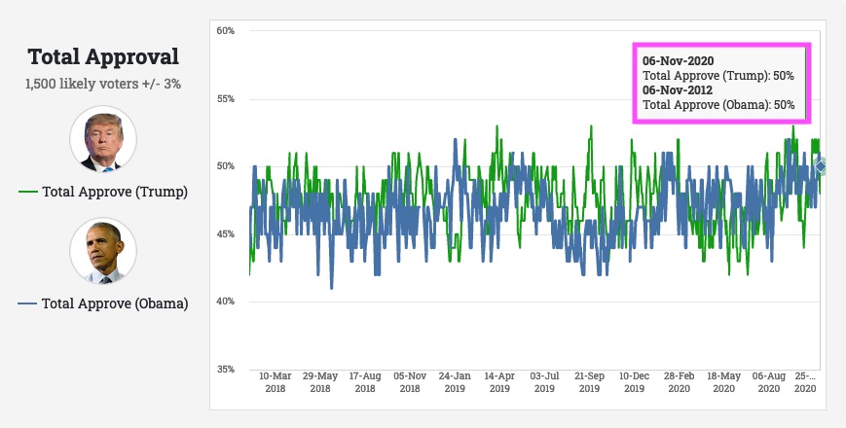Click the 35% y-axis label
846x428 pixels.
click(x=226, y=370)
